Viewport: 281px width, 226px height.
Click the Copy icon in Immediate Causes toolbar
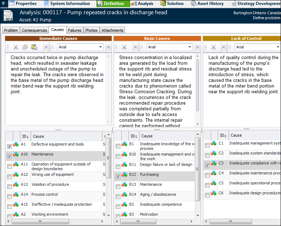tap(25, 47)
